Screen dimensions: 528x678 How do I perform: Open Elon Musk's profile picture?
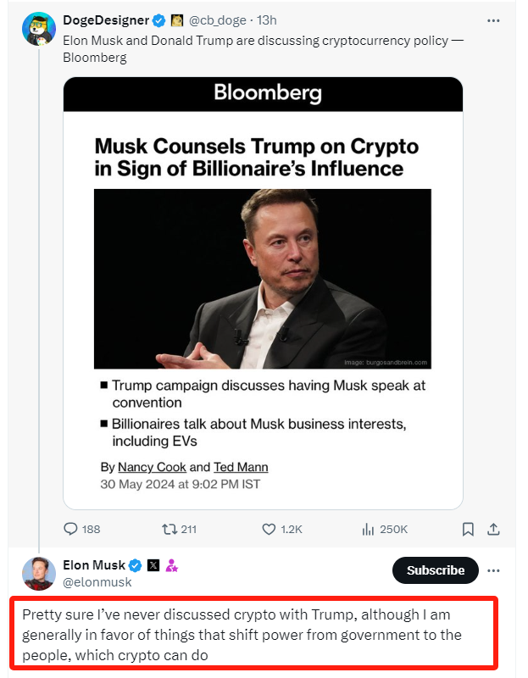click(39, 573)
